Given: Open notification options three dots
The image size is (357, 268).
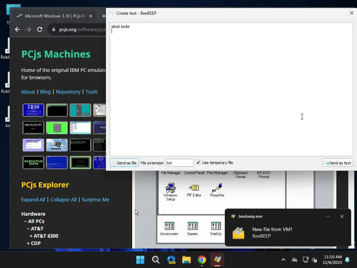Looking at the screenshot, I should [x=328, y=216].
